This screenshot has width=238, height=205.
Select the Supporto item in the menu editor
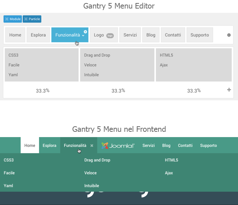tap(200, 35)
